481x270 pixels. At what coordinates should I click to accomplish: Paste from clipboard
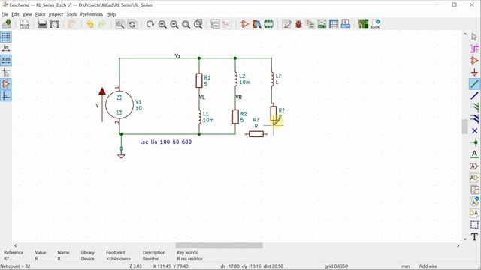tap(72, 24)
